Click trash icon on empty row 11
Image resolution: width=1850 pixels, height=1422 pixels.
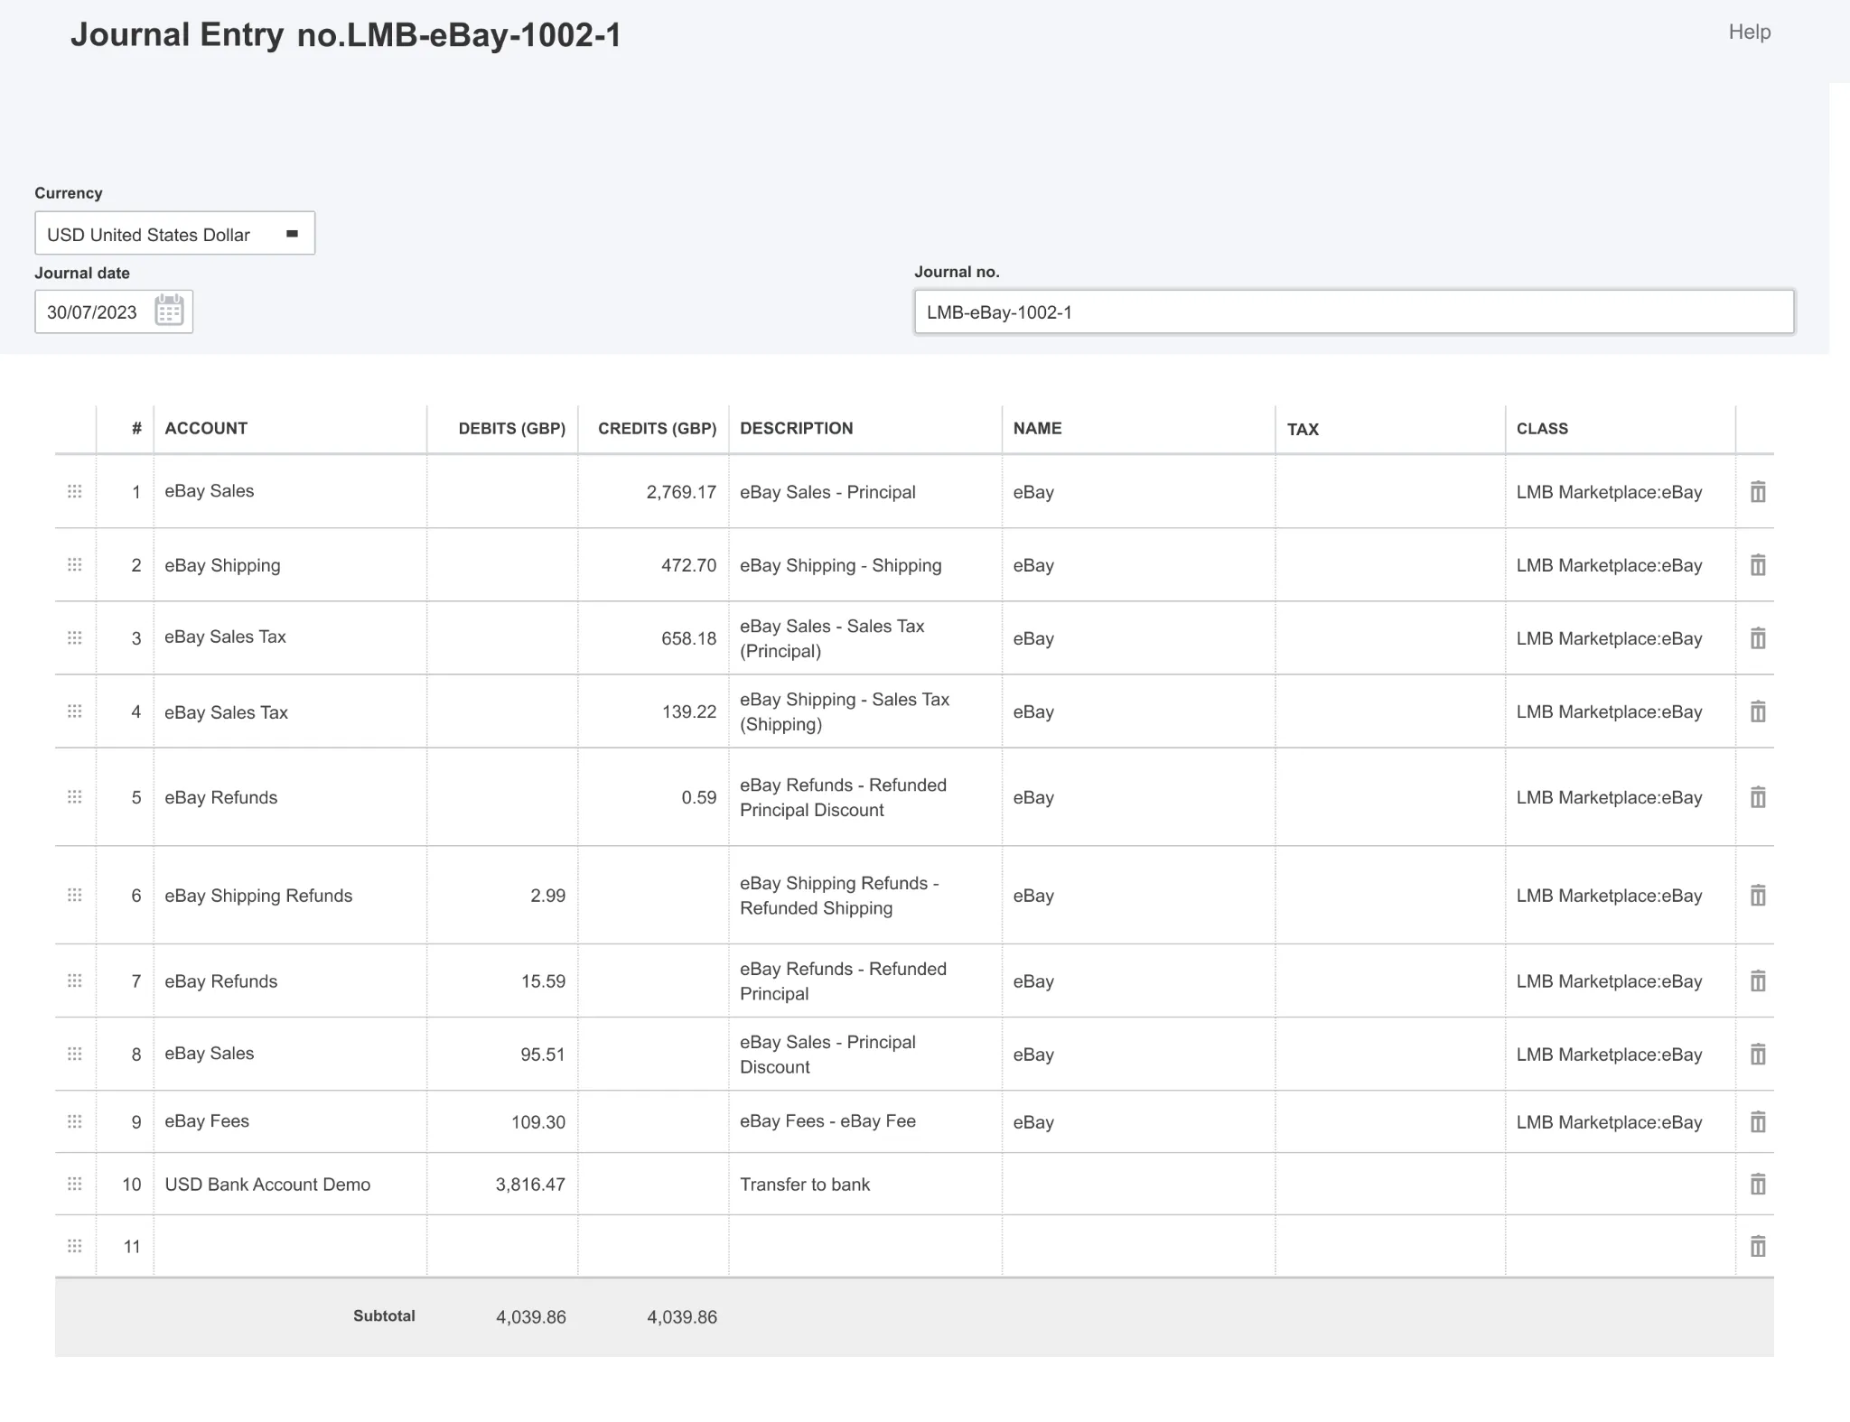click(1758, 1247)
